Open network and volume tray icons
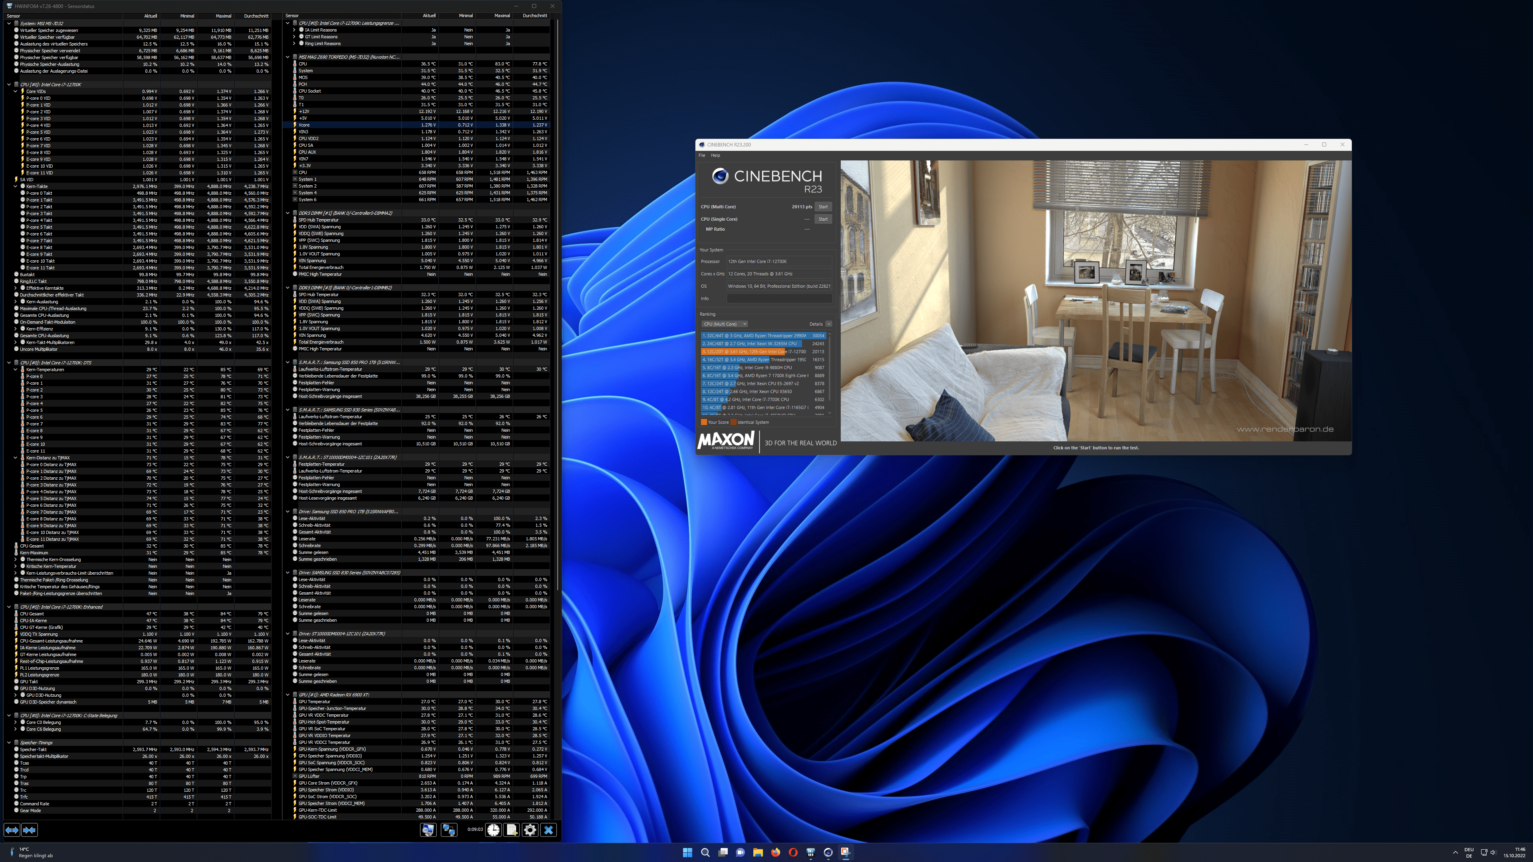This screenshot has width=1533, height=862. [1488, 852]
